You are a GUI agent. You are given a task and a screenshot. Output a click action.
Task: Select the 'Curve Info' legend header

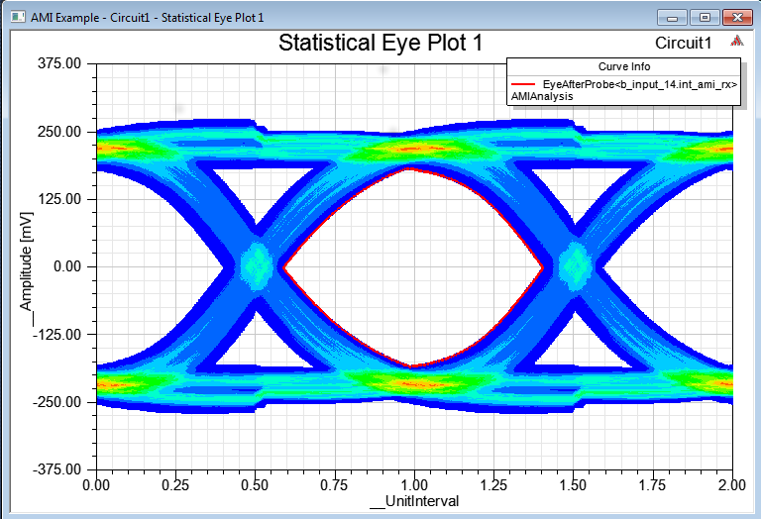(624, 66)
